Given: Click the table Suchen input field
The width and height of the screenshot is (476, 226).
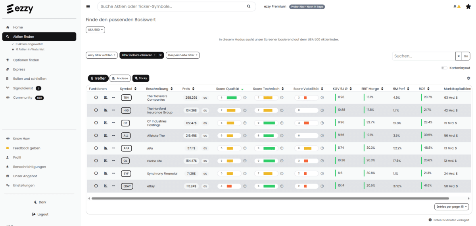Looking at the screenshot, I should point(424,56).
